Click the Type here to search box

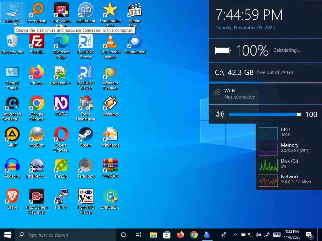(x=65, y=235)
